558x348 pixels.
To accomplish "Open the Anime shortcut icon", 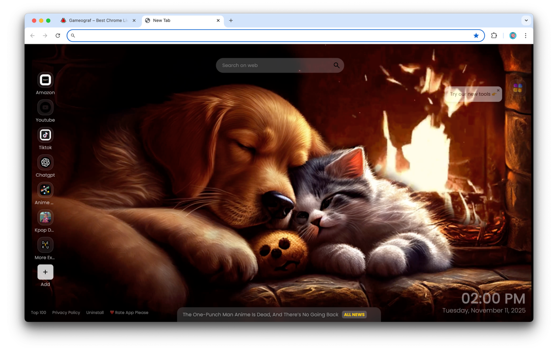I will point(45,190).
